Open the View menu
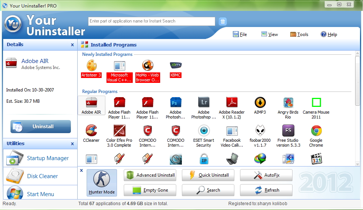The width and height of the screenshot is (363, 210). (x=270, y=34)
